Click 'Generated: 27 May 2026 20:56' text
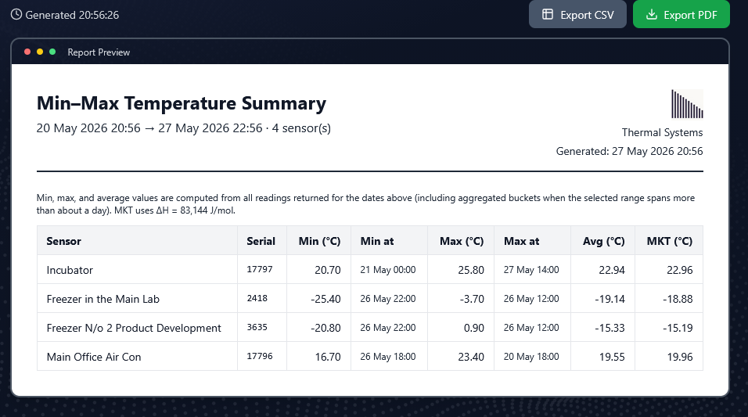This screenshot has height=417, width=748. click(x=629, y=151)
